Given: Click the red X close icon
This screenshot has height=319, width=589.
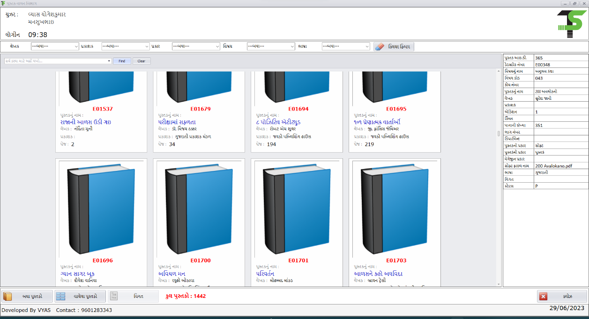Looking at the screenshot, I should pos(543,296).
